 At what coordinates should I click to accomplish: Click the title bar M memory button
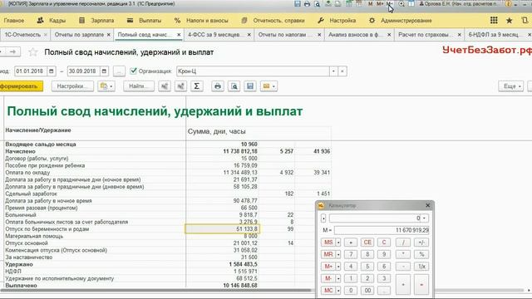point(370,3)
